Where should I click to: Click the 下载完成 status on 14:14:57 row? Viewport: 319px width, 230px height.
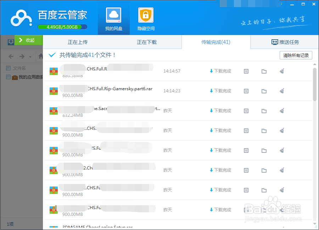(220, 71)
